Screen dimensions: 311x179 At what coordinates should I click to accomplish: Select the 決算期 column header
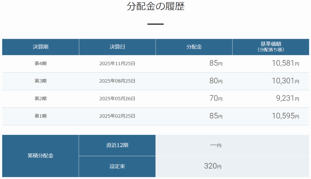click(40, 47)
